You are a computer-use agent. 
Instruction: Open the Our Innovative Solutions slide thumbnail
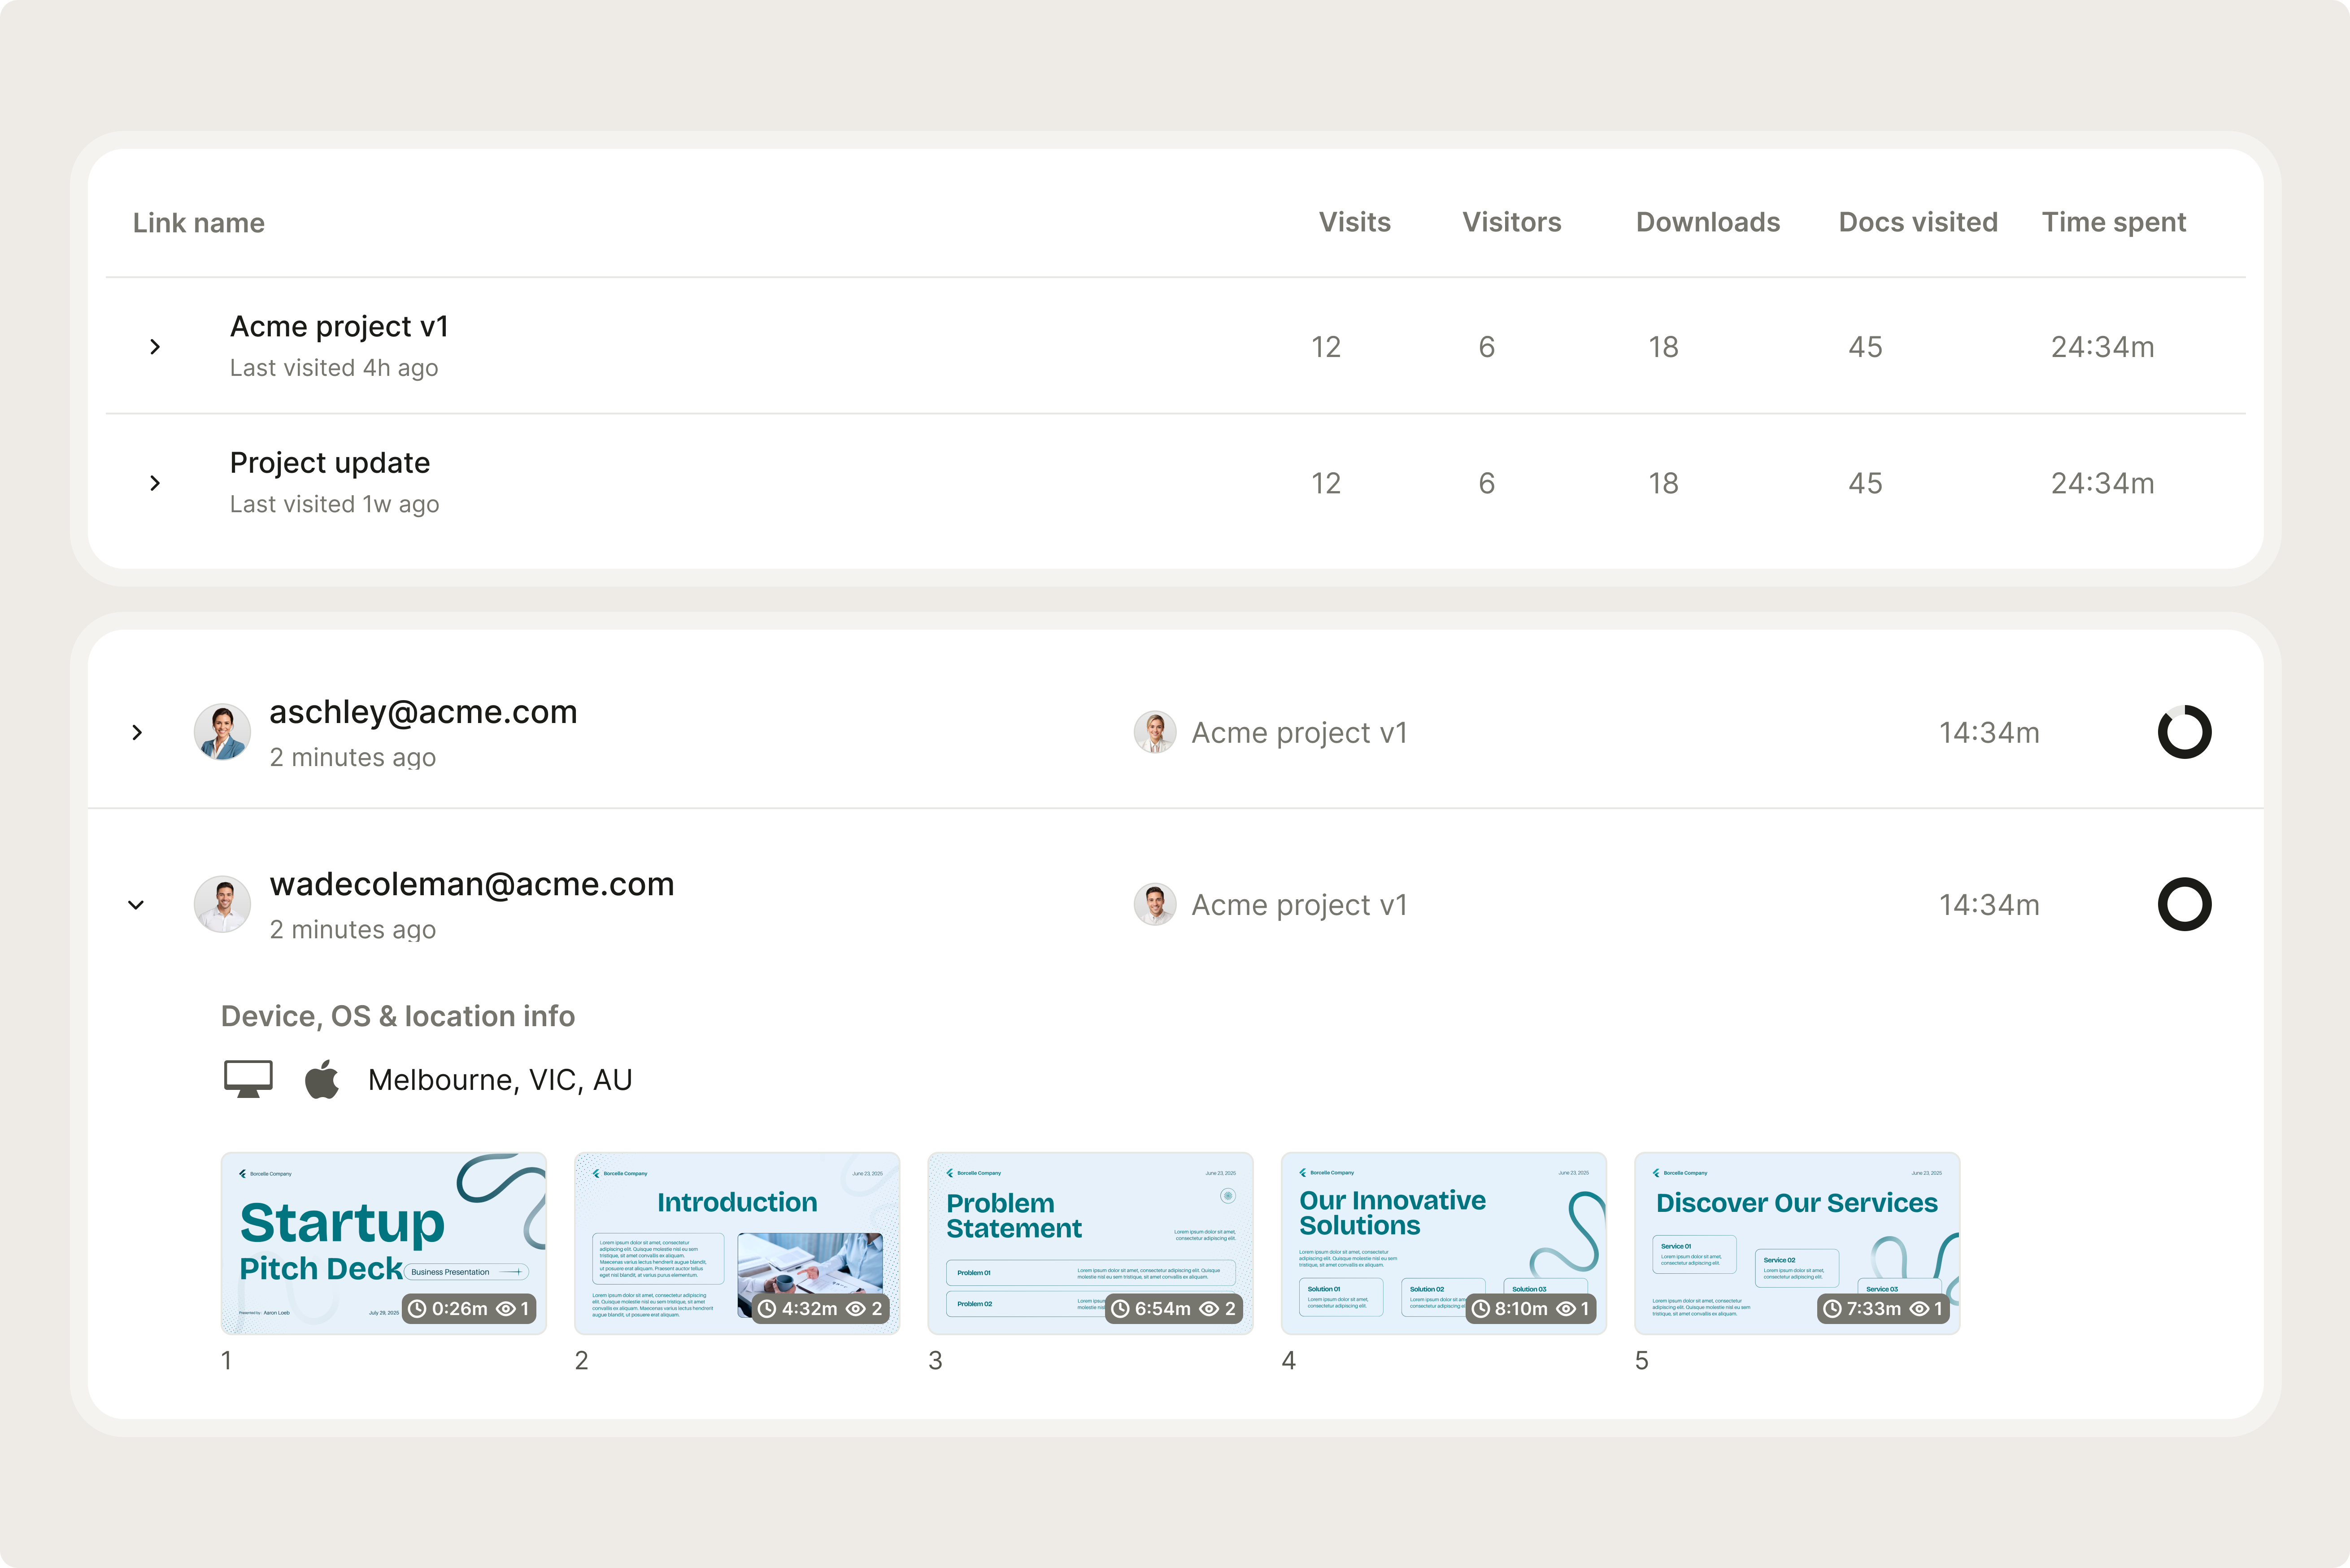pyautogui.click(x=1443, y=1242)
